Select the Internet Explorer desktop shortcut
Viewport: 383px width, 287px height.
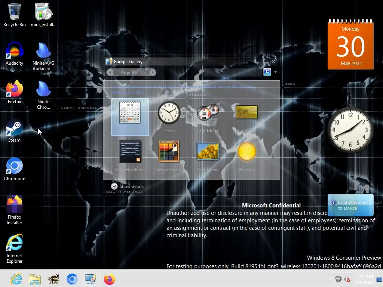(15, 249)
